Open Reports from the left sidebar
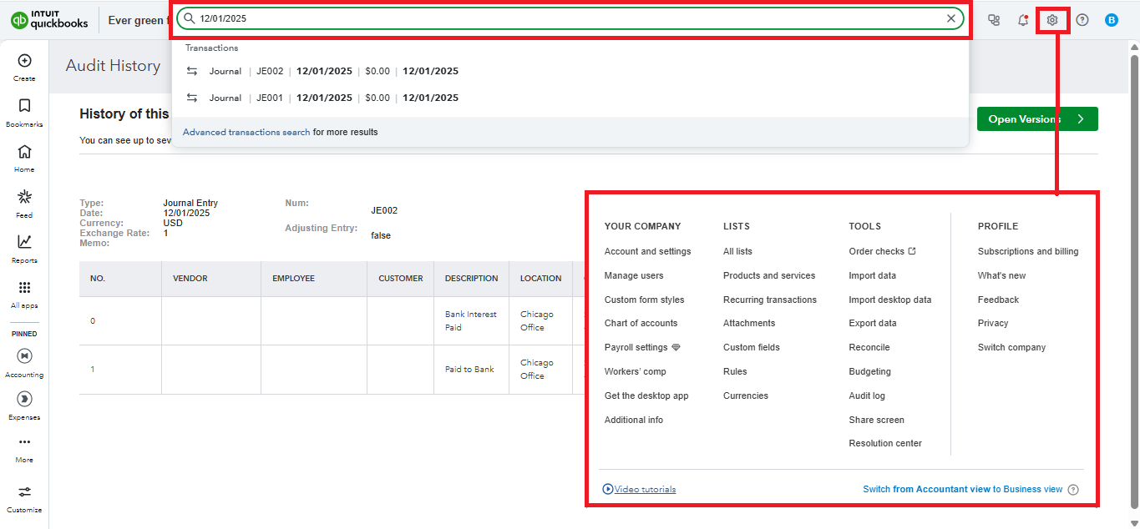 [x=24, y=248]
